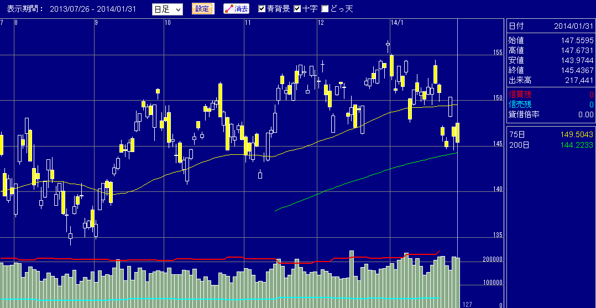Click the 9 month marker on the time axis
Screen dimensions: 596x308
click(x=96, y=23)
